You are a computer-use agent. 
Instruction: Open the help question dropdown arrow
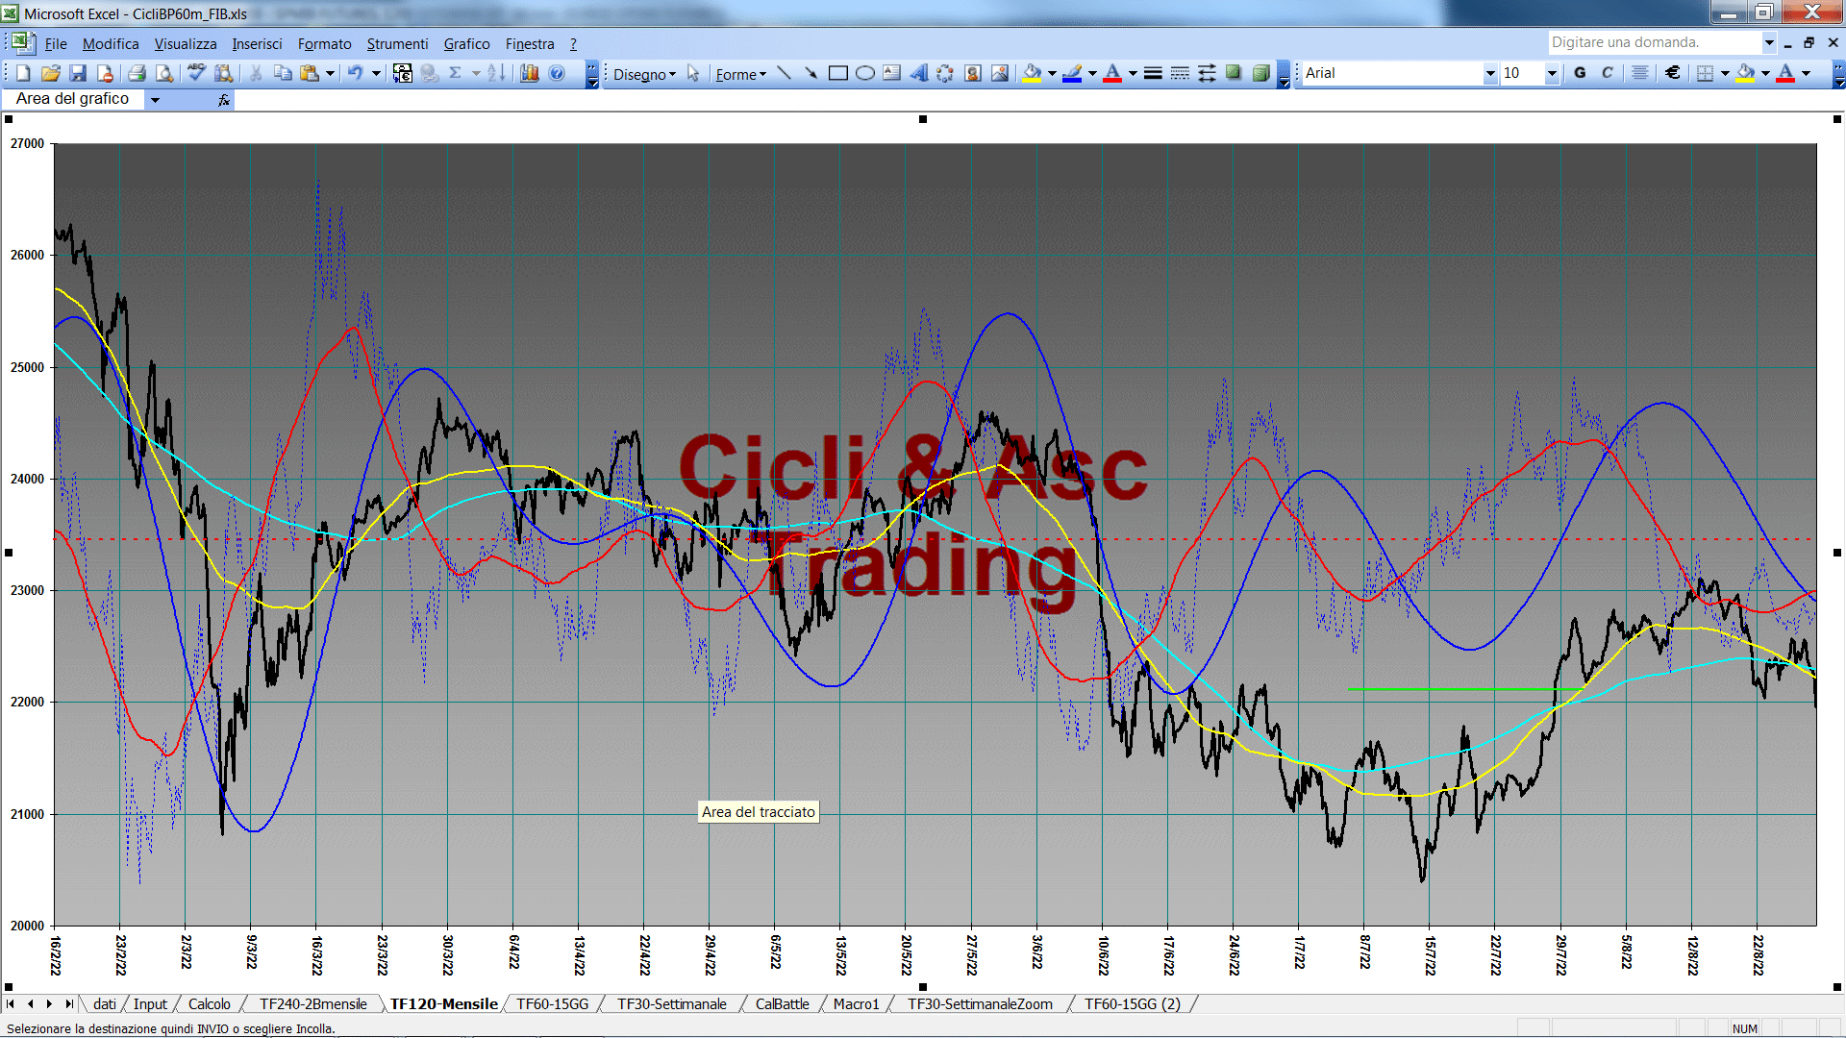[1769, 42]
